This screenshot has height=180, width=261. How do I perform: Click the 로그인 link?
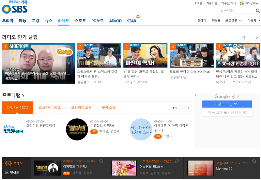198,3
